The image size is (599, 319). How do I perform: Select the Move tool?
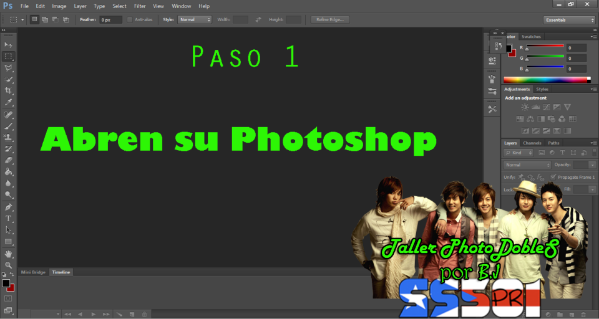click(8, 45)
